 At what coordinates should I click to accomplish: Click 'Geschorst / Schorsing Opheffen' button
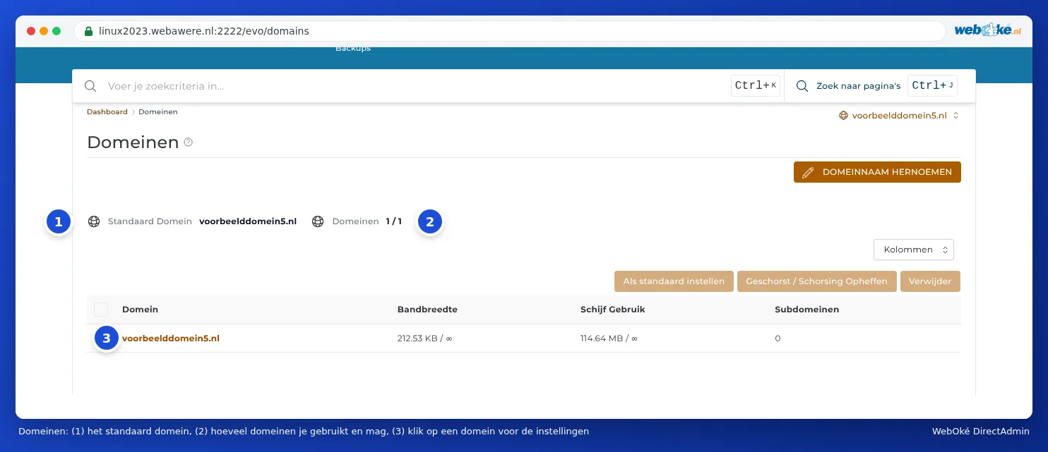pos(817,281)
